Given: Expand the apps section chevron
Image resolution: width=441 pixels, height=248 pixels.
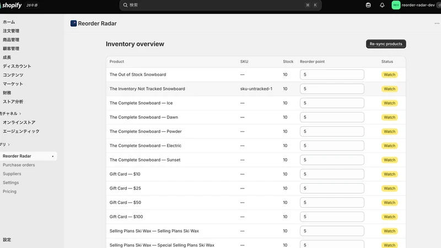Looking at the screenshot, I should (x=9, y=144).
